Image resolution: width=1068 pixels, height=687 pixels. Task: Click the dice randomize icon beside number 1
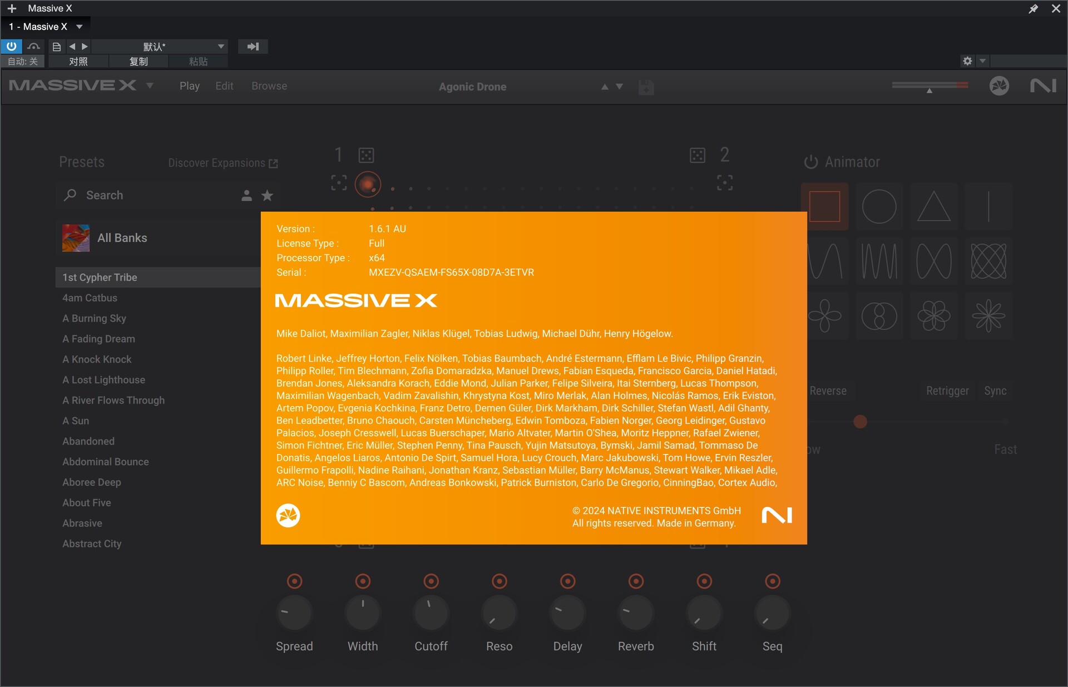point(366,155)
